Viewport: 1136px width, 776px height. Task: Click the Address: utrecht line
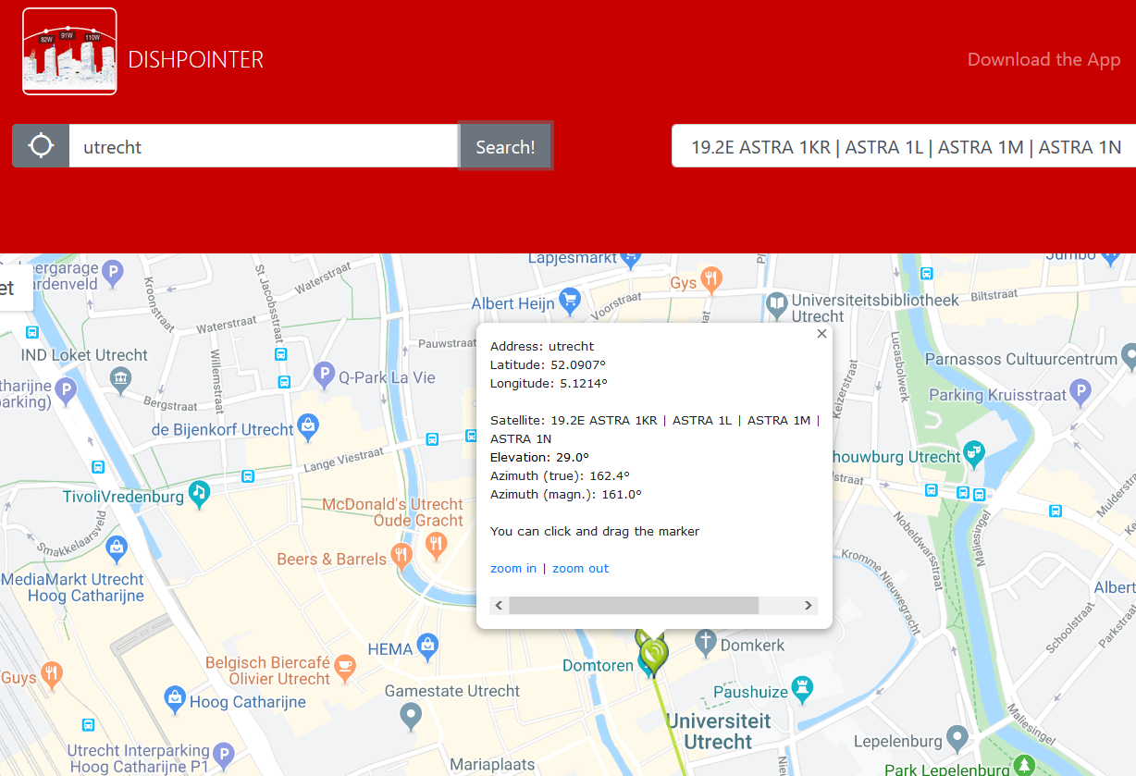[x=542, y=346]
